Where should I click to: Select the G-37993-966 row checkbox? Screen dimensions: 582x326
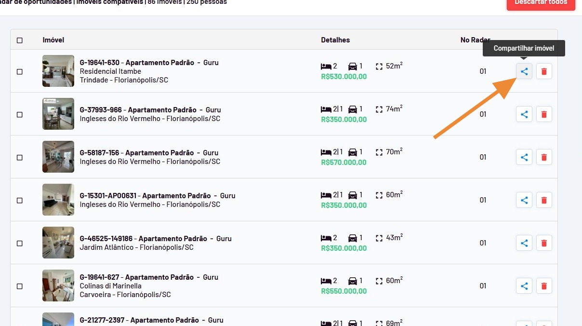pyautogui.click(x=20, y=115)
